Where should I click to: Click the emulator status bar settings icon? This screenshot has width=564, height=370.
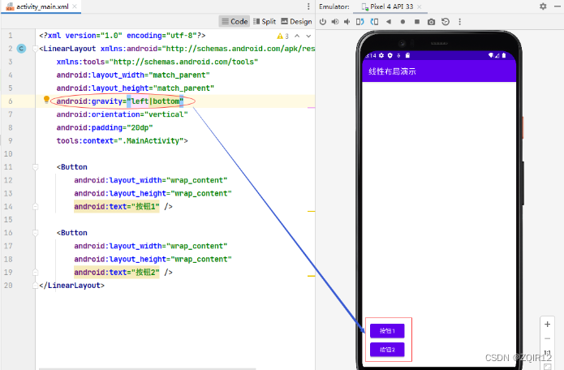click(381, 55)
